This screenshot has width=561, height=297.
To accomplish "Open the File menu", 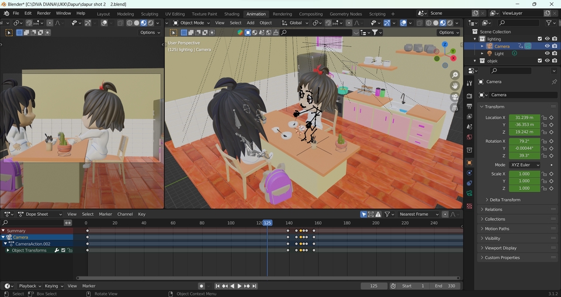I will point(16,13).
